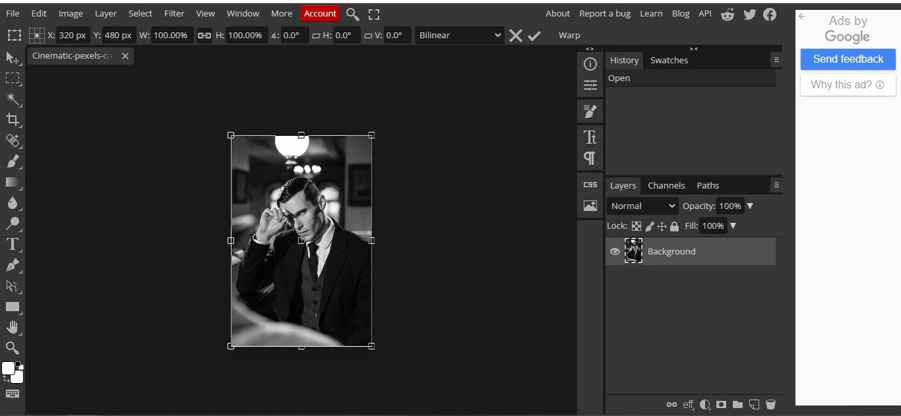Click the red Account button
This screenshot has height=416, width=901.
click(x=321, y=13)
